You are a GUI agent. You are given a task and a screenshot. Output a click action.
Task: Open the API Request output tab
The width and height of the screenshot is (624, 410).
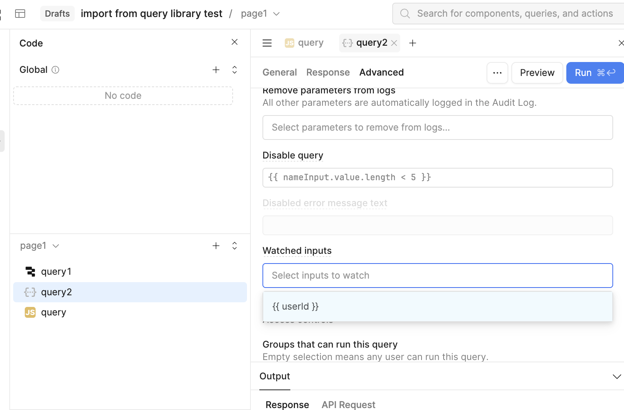pyautogui.click(x=348, y=405)
